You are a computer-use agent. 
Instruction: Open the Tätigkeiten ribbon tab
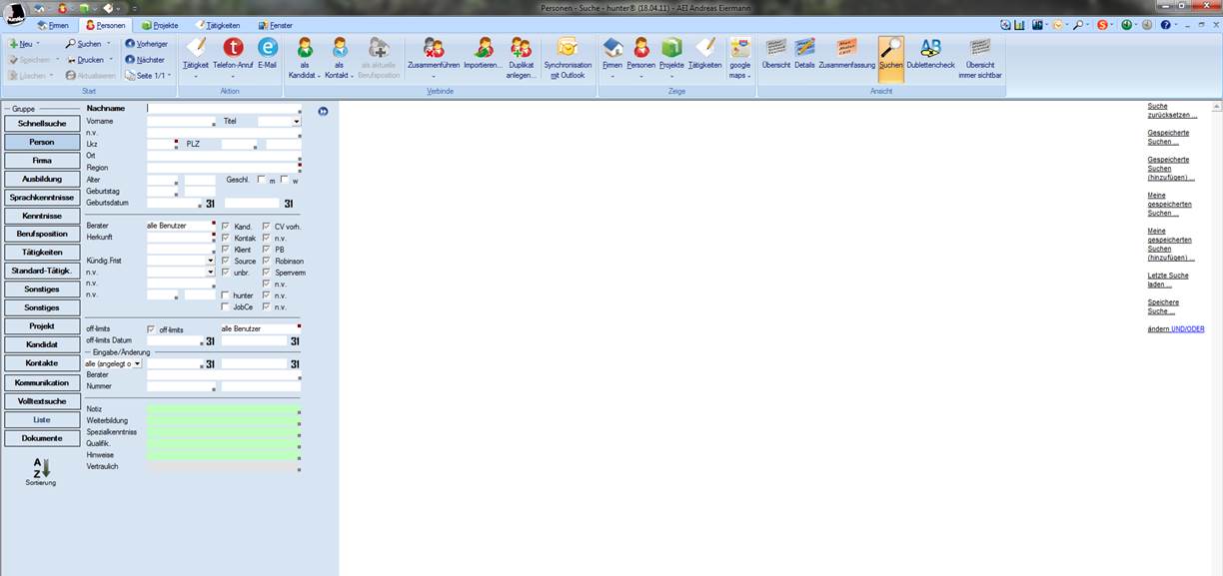click(x=217, y=25)
